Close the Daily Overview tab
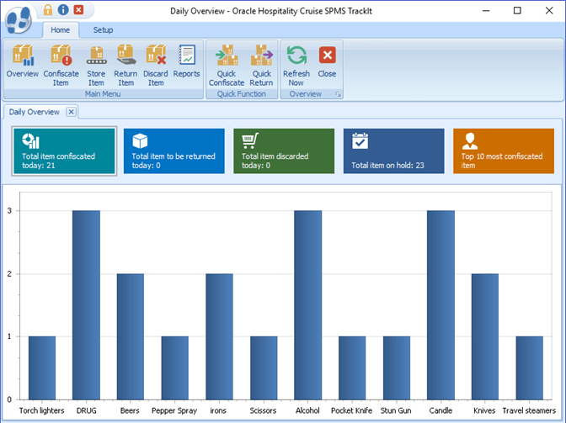The image size is (566, 423). click(71, 112)
